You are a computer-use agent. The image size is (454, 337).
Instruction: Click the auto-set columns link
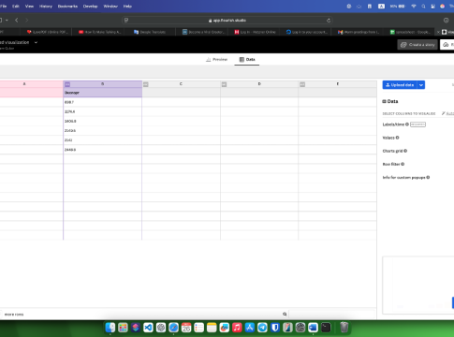[448, 113]
